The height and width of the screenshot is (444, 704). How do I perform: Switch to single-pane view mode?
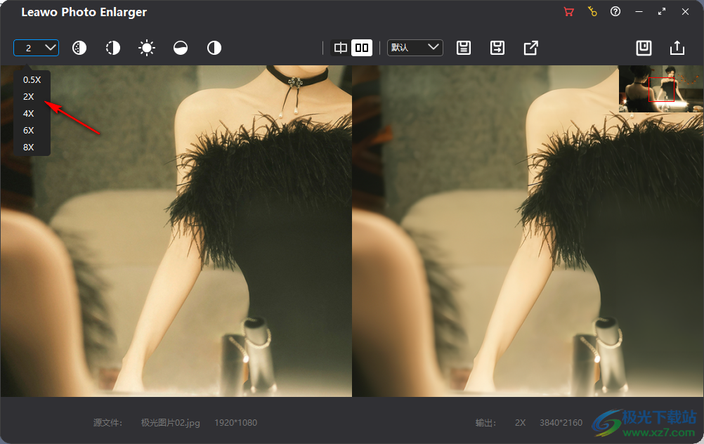[341, 48]
